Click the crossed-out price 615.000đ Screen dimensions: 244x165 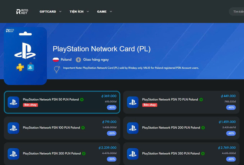111,102
